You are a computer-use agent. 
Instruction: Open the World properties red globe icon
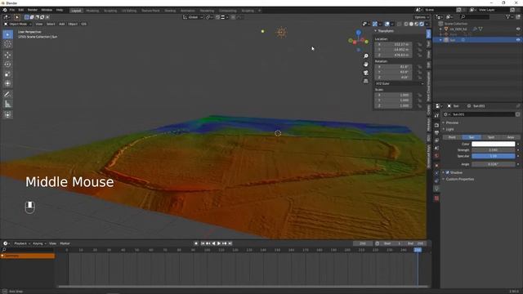click(436, 156)
